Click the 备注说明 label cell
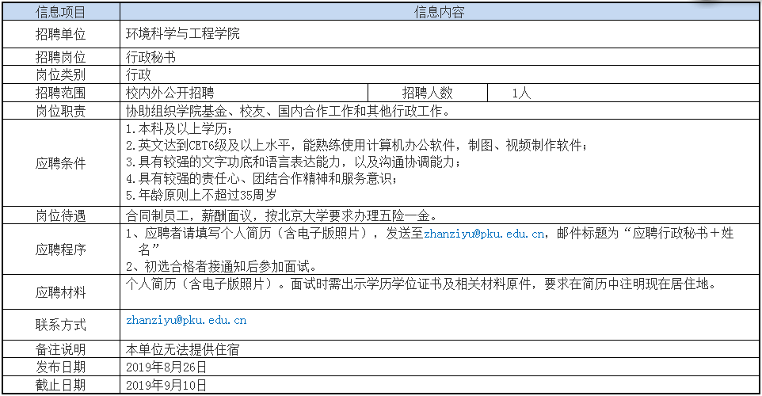 tap(61, 349)
